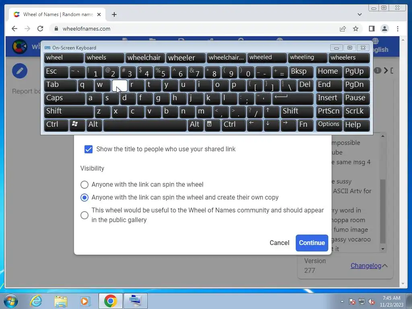Screen dimensions: 412x309
Task: Click the right arrow key on keyboard
Action: (288, 125)
